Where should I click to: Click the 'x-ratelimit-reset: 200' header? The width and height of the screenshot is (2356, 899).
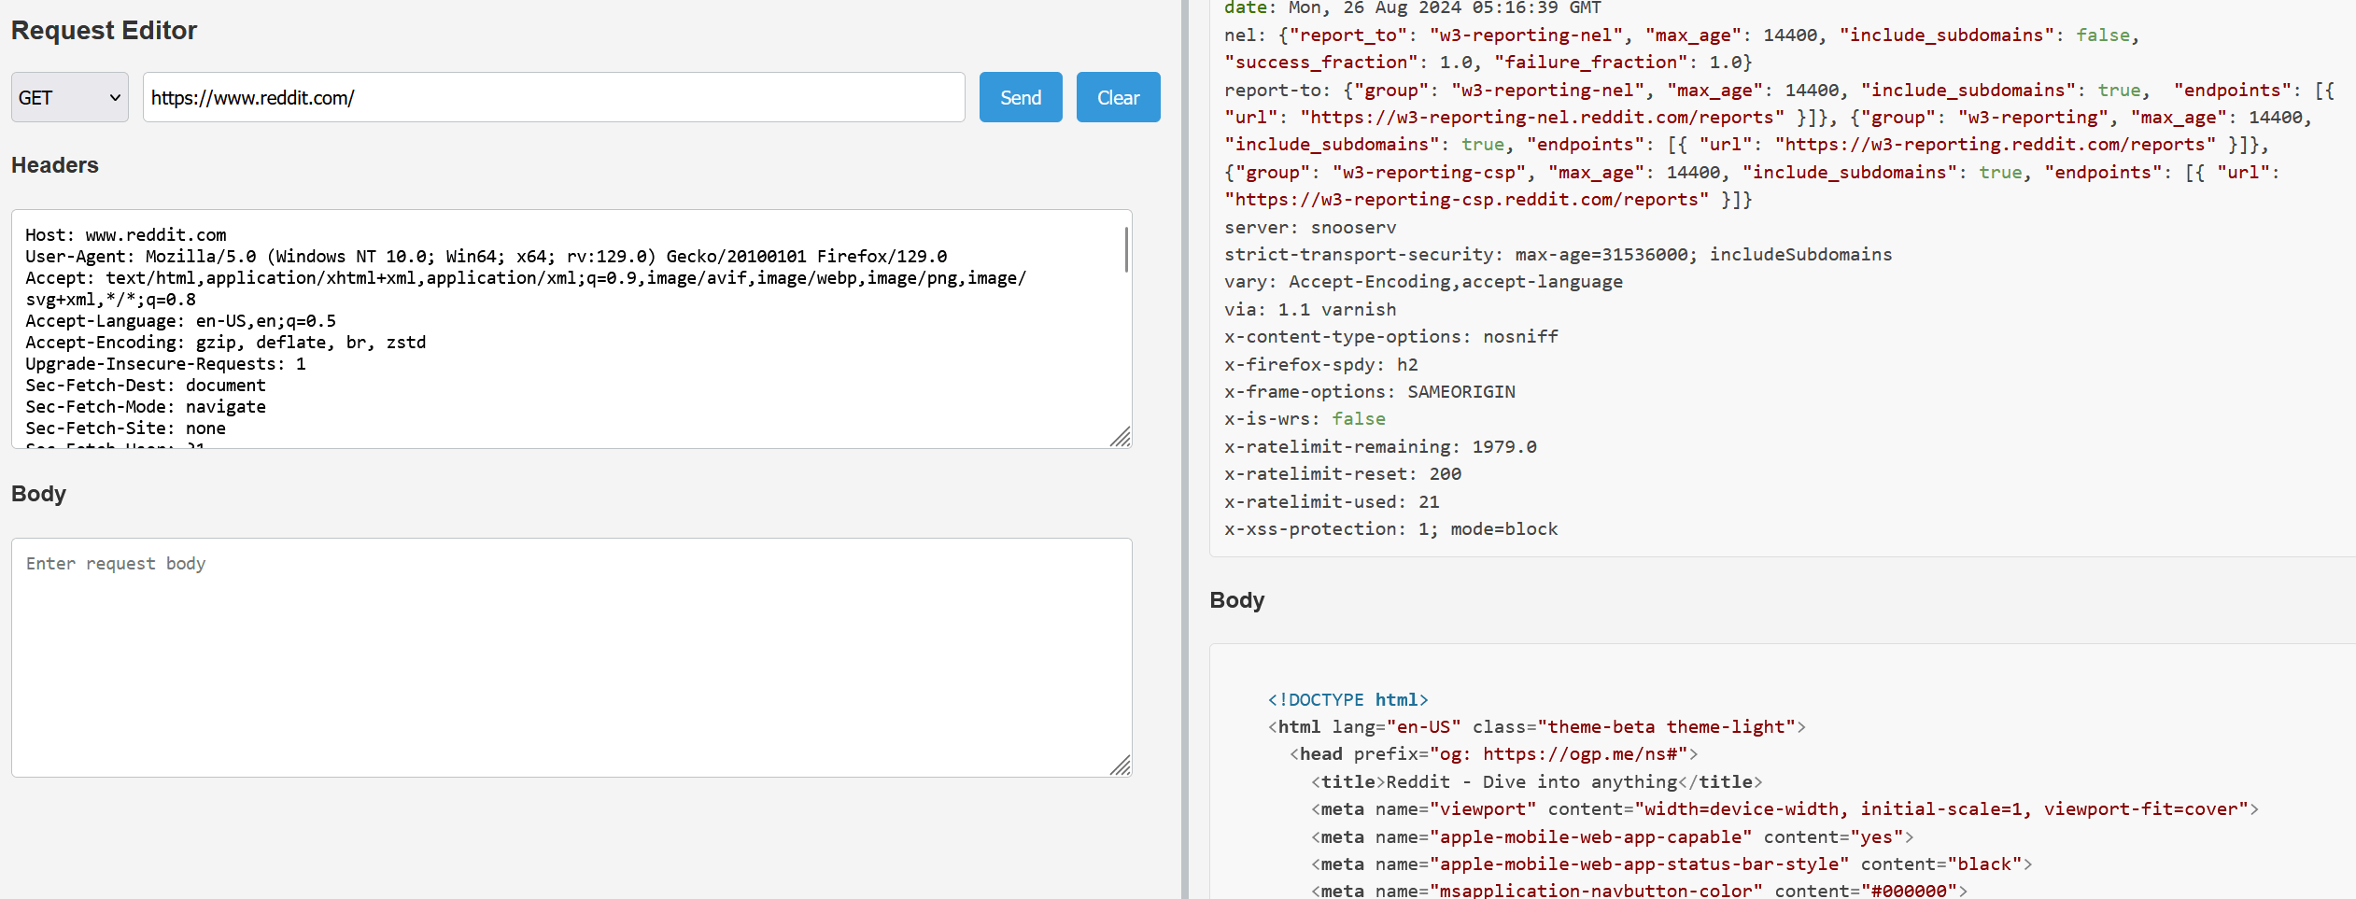1343,474
